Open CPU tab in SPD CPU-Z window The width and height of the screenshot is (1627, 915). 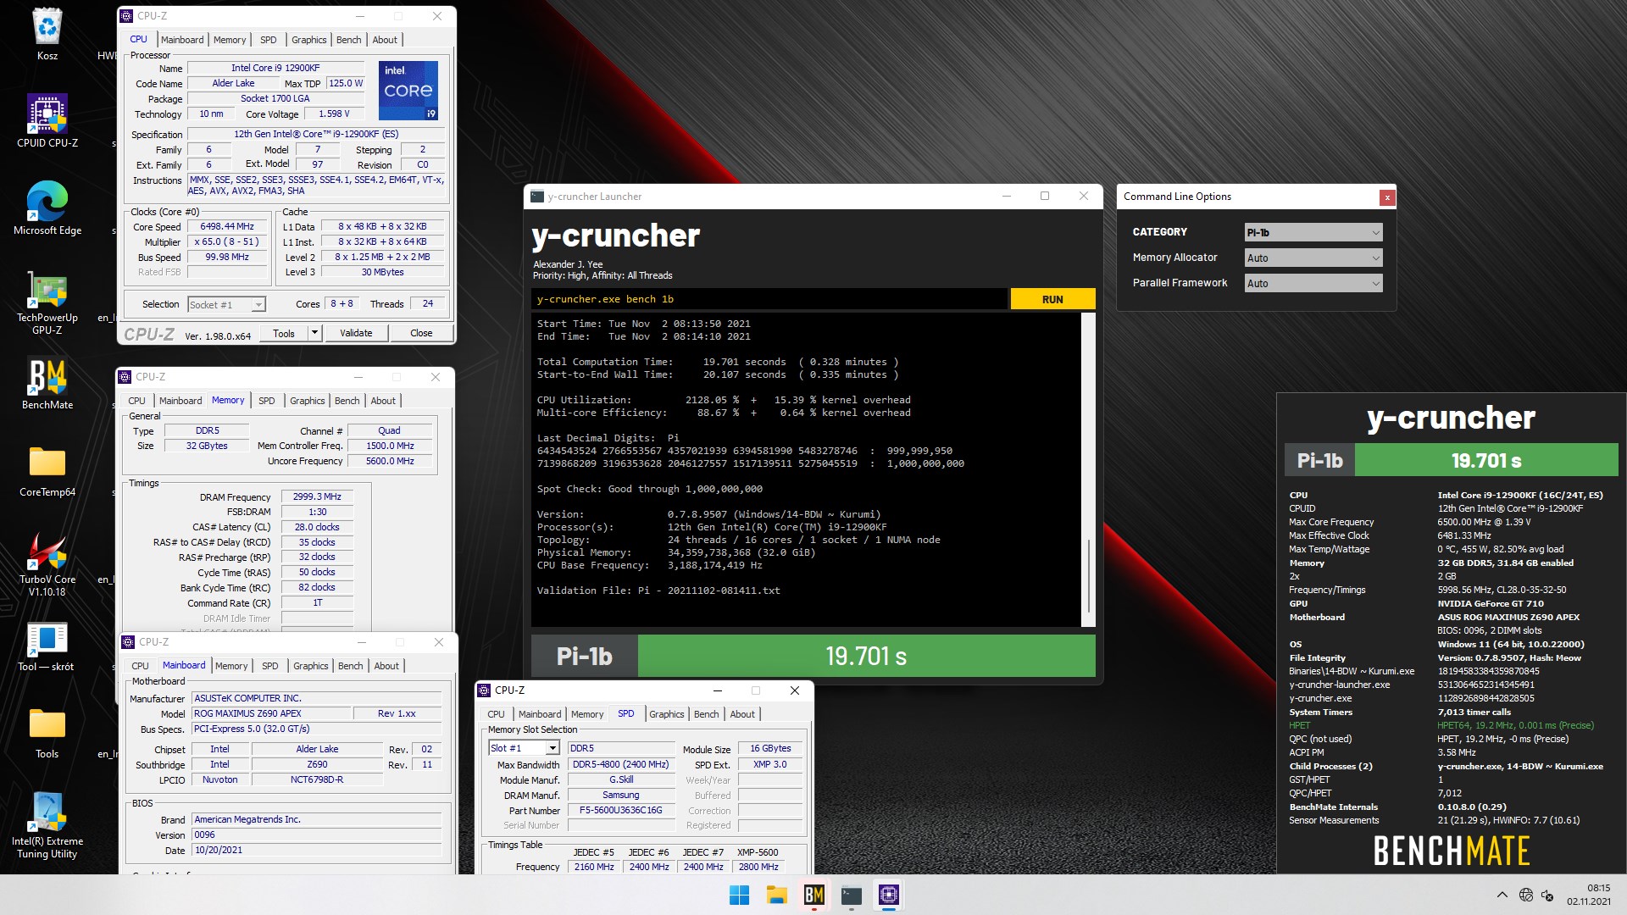(496, 714)
